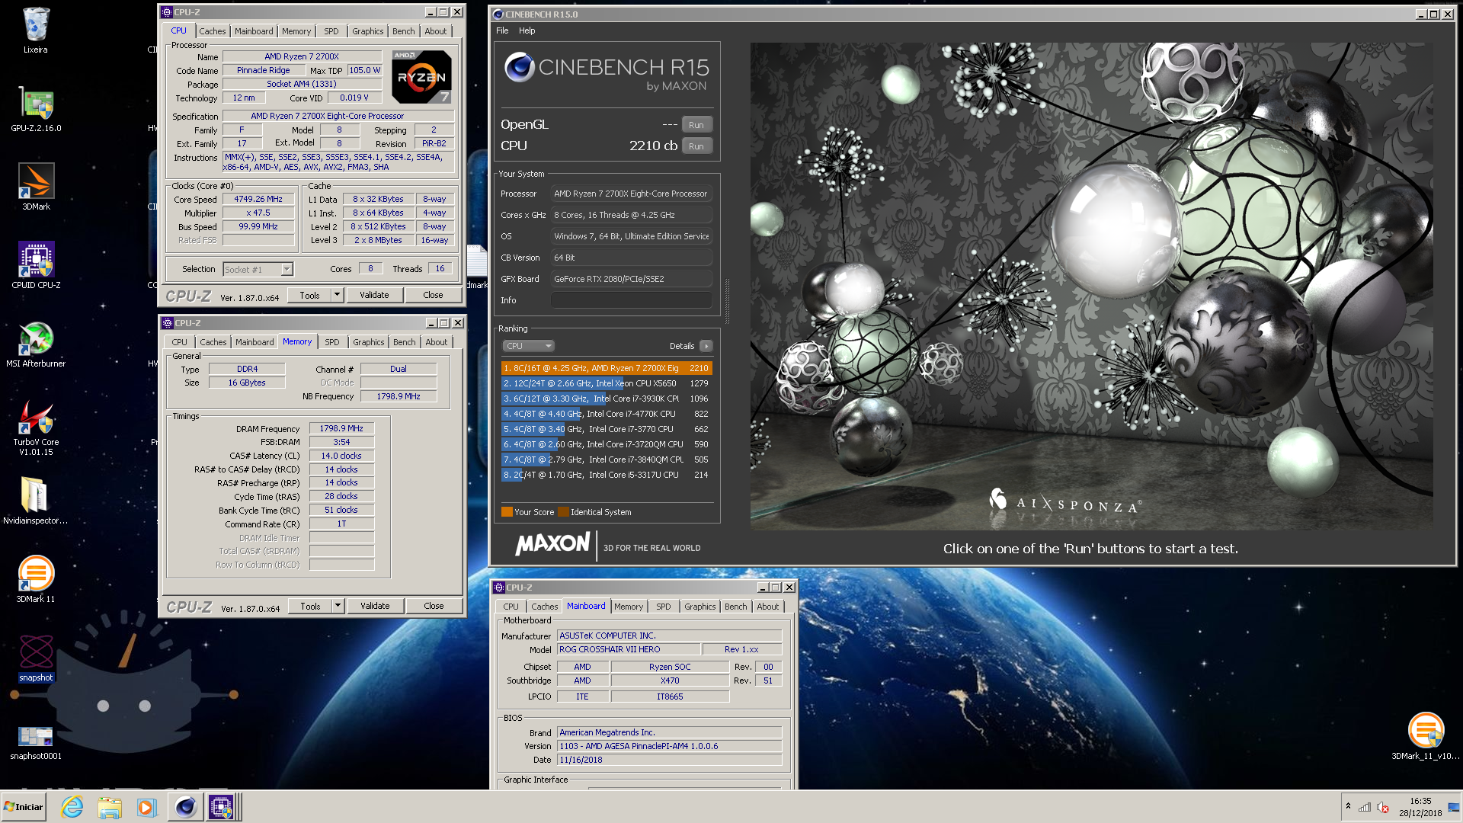Open the TurboV Core V1.01.15 icon
Image resolution: width=1463 pixels, height=823 pixels.
(x=36, y=428)
